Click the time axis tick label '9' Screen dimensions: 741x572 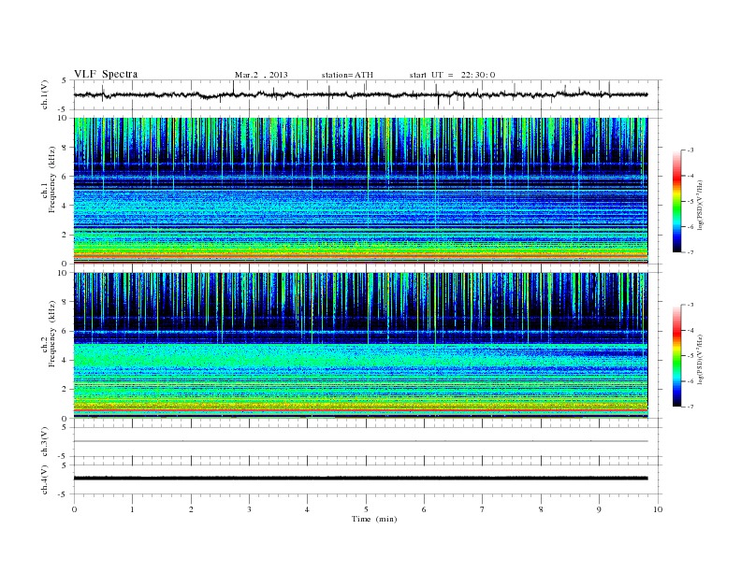tap(599, 509)
